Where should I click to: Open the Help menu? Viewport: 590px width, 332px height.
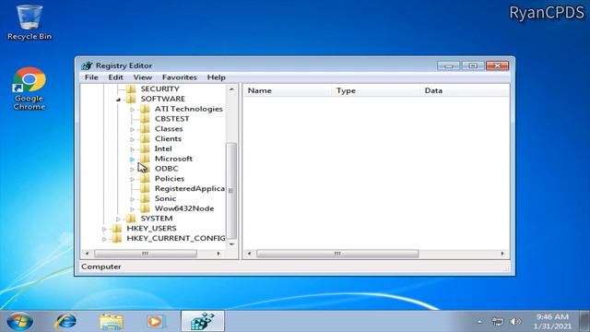[217, 77]
